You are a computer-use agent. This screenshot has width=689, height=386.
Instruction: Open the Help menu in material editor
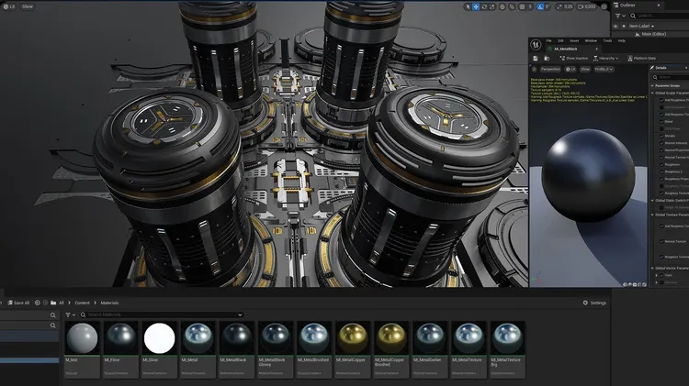coord(622,40)
